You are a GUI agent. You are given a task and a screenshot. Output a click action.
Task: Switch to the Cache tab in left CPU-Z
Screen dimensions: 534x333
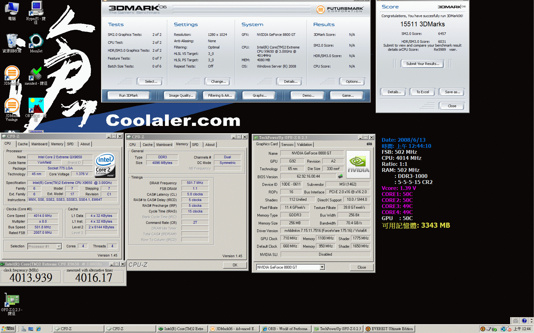[x=23, y=144]
